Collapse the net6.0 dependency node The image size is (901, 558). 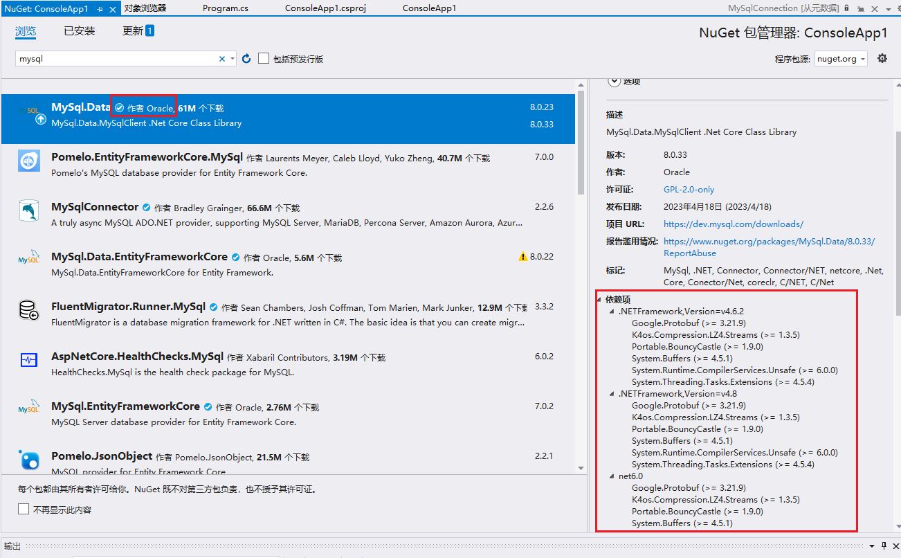[x=612, y=476]
